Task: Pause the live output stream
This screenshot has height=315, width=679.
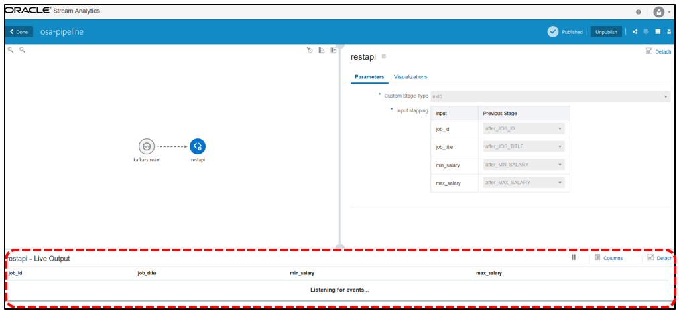Action: point(574,257)
